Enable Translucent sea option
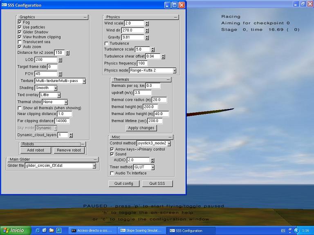 click(20, 42)
